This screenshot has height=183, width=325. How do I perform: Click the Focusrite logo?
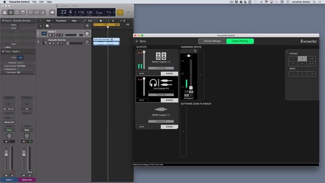click(x=308, y=41)
